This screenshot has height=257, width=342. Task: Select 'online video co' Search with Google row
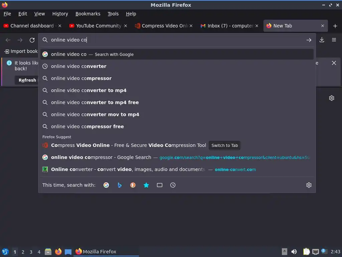[x=177, y=54]
